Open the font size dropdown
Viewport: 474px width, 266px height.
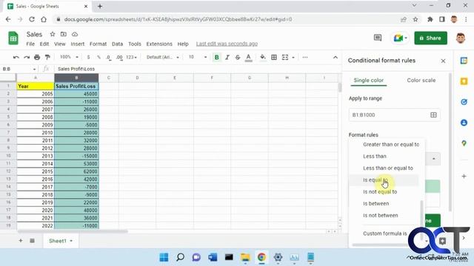[x=198, y=57]
